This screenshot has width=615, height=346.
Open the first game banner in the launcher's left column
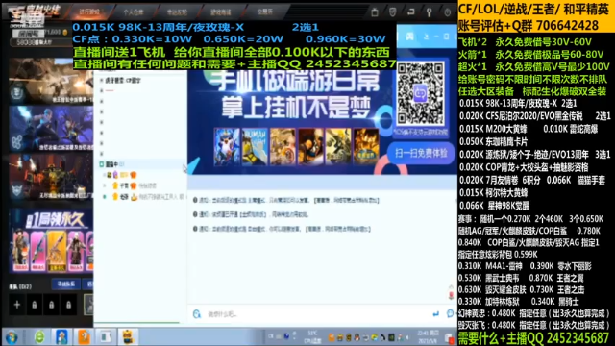51,81
